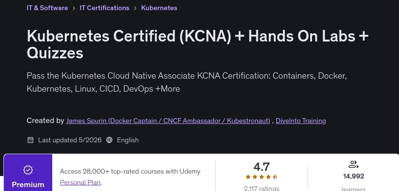Click the Last updated 5/2026 text
Viewport: 399px width, 191px height.
[x=70, y=140]
